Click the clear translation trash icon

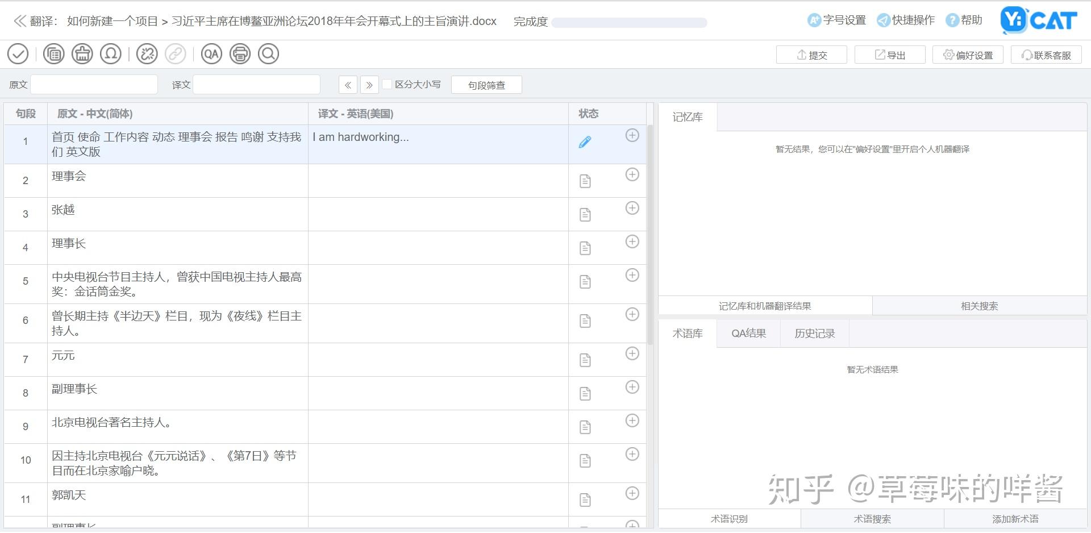tap(82, 54)
